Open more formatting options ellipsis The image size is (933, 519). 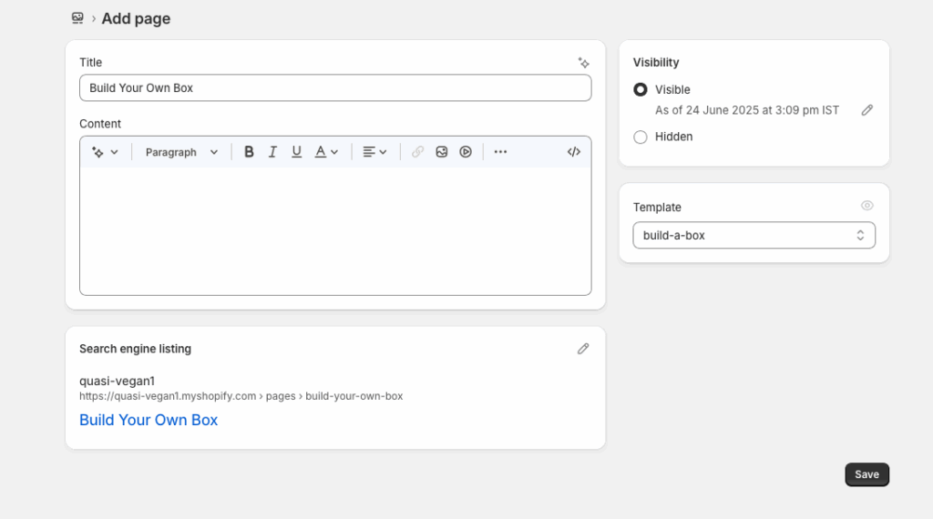click(x=500, y=152)
